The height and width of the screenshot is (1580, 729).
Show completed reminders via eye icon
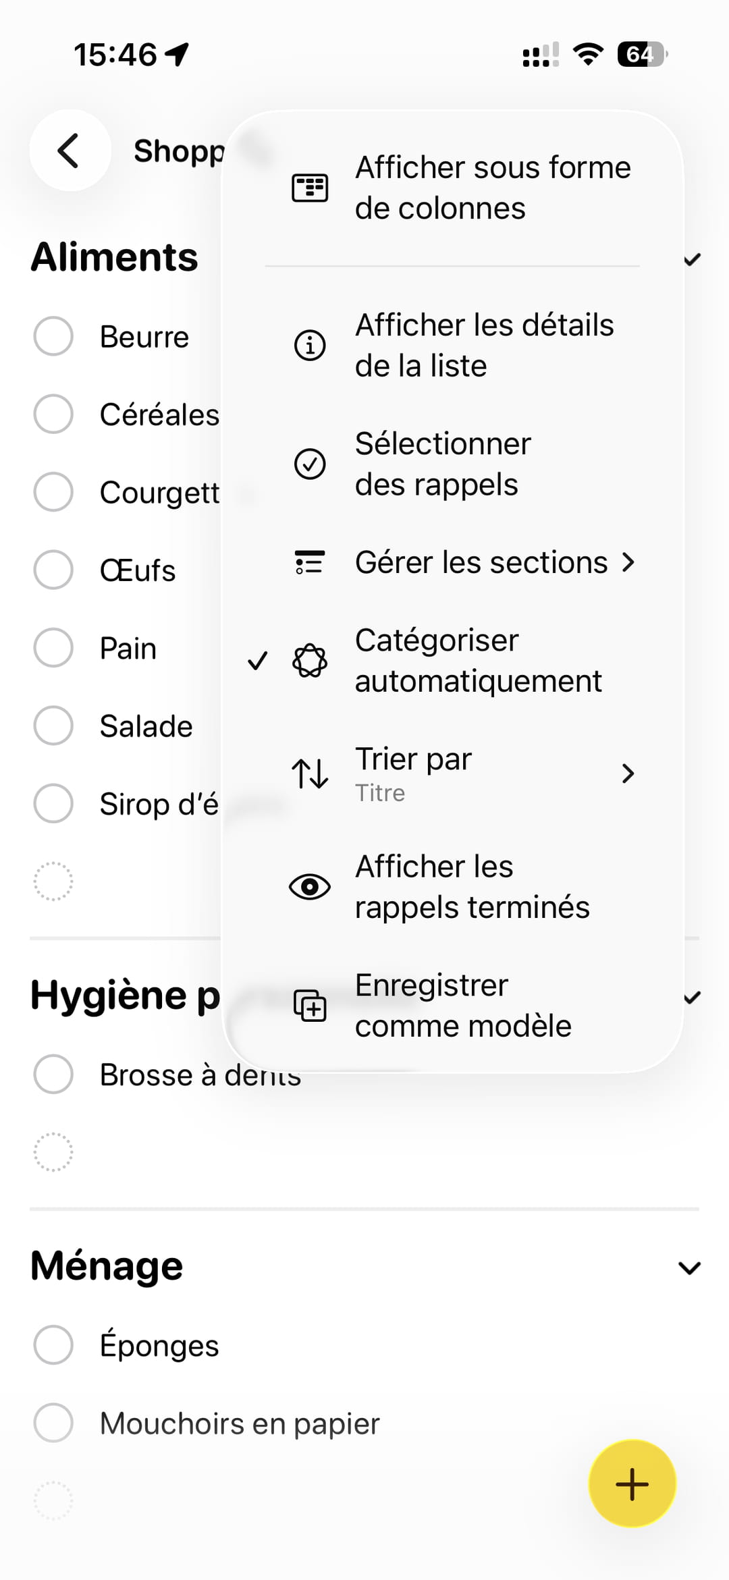[x=310, y=887]
